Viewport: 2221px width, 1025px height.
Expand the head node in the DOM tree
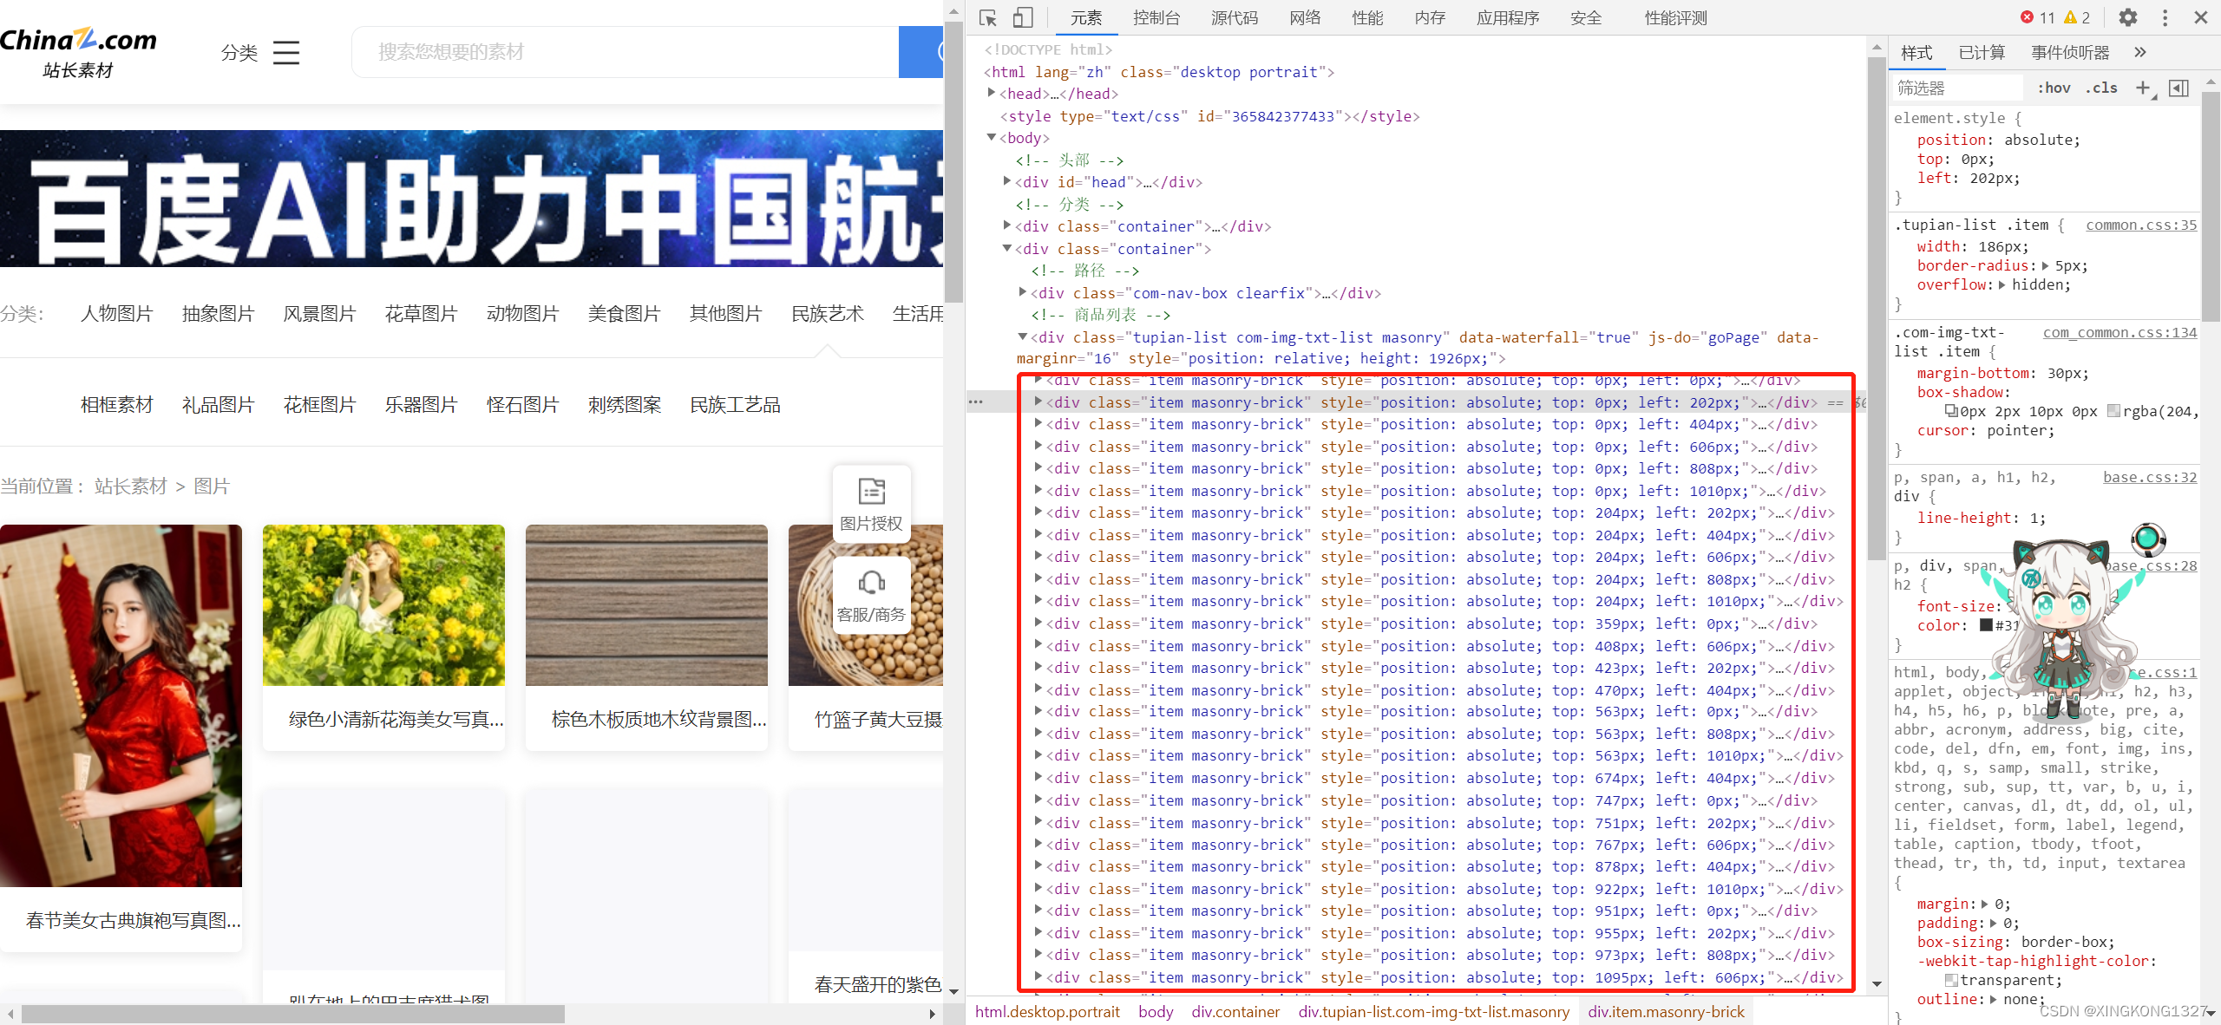(x=992, y=93)
